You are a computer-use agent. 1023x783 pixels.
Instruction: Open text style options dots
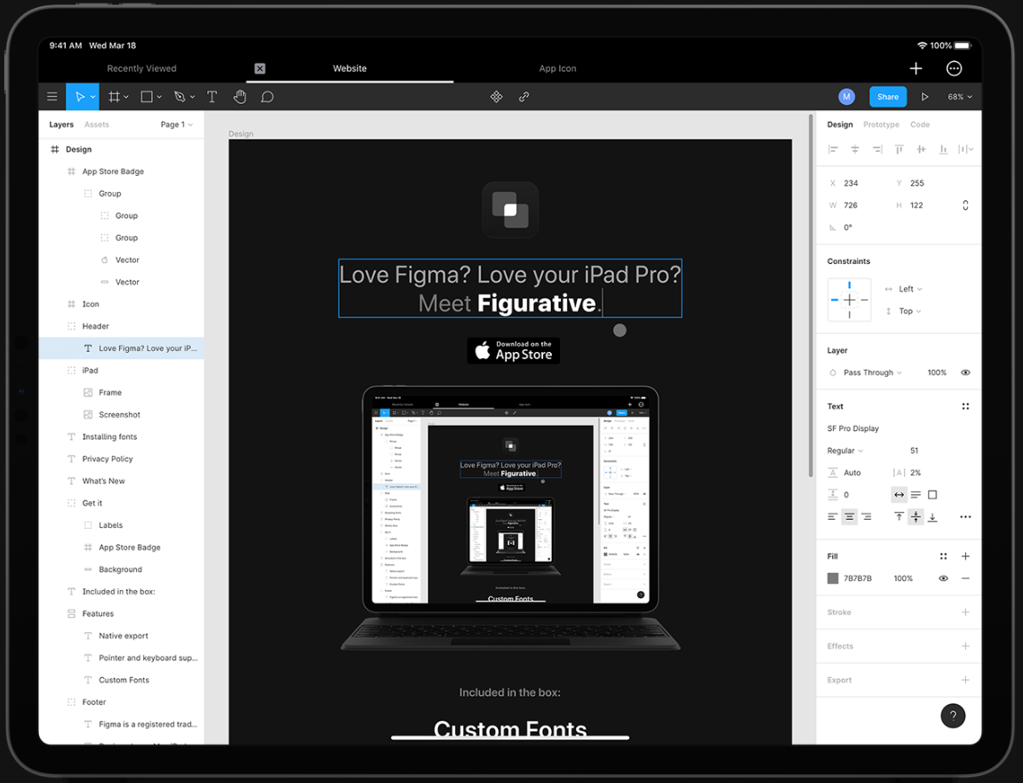965,406
